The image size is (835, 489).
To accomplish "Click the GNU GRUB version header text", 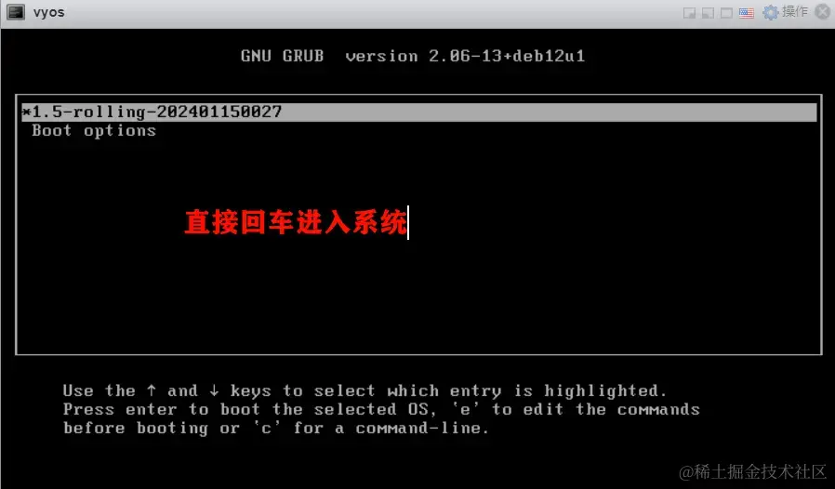I will point(413,56).
